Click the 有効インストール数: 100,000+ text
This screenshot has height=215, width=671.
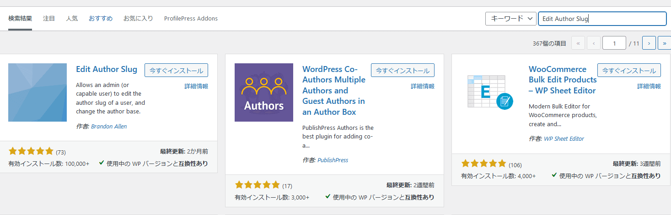pyautogui.click(x=49, y=164)
